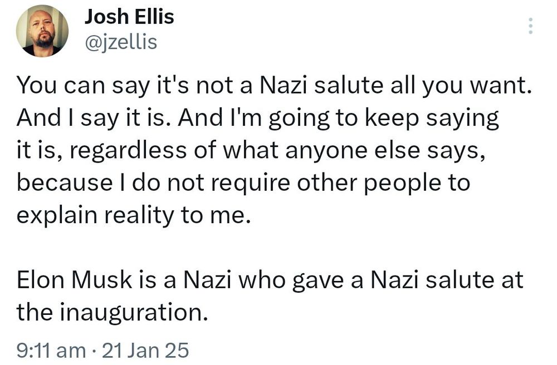Click the line starting "You can say"
This screenshot has height=365, width=557.
(x=272, y=86)
